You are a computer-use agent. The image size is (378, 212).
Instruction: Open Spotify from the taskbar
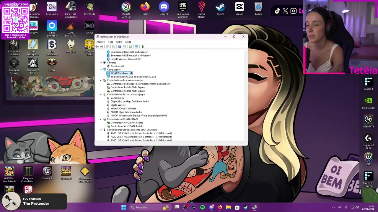(x=203, y=207)
